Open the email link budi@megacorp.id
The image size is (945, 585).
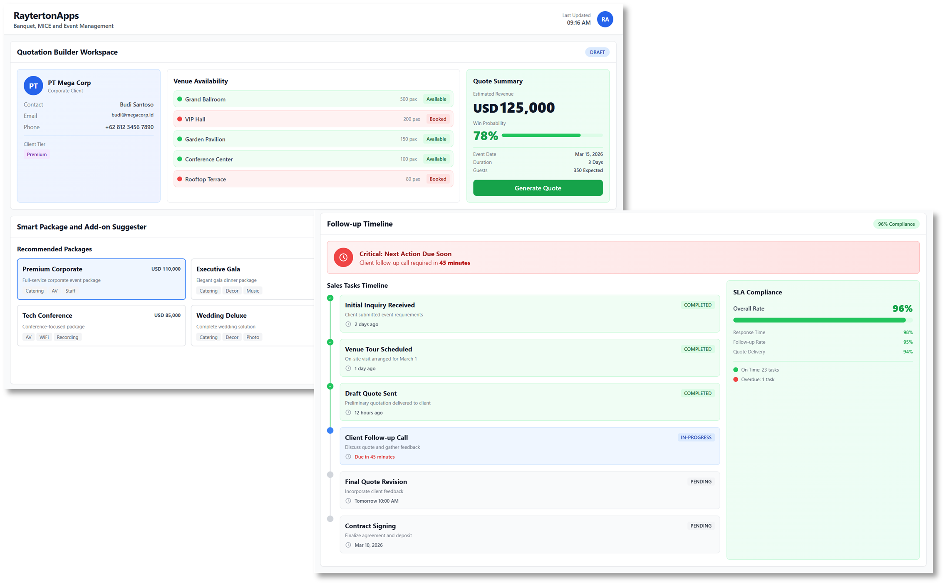pyautogui.click(x=132, y=116)
